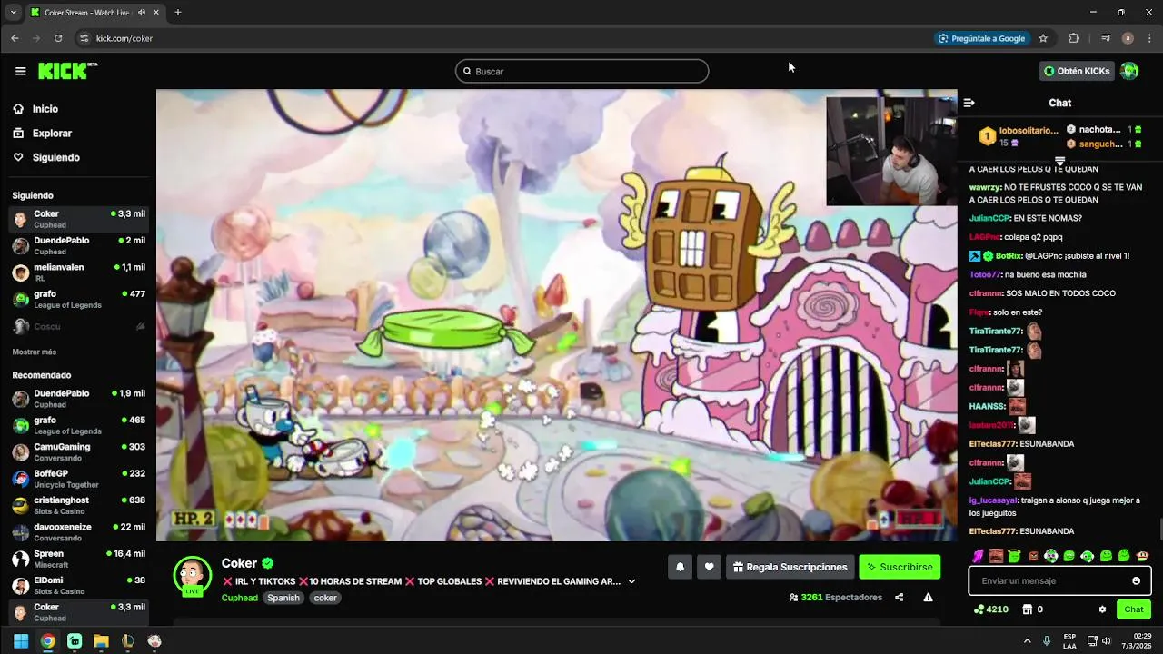This screenshot has width=1163, height=654.
Task: Select the mushroom emote at row end
Action: pyautogui.click(x=1142, y=556)
